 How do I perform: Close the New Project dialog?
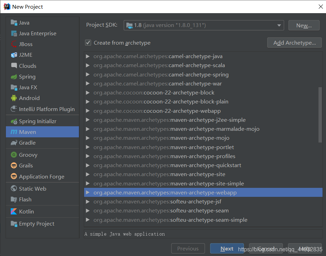coord(320,7)
